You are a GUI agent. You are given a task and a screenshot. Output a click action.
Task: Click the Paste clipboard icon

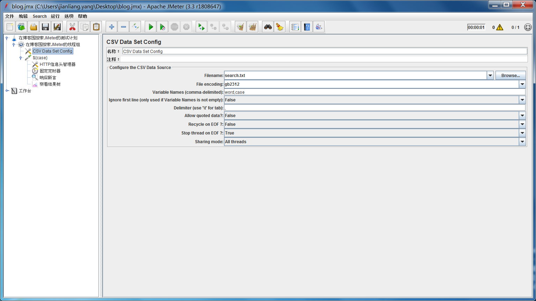pos(96,27)
